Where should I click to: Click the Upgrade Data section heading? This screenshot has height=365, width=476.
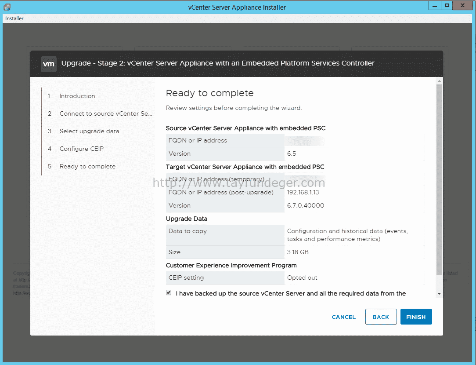point(186,219)
